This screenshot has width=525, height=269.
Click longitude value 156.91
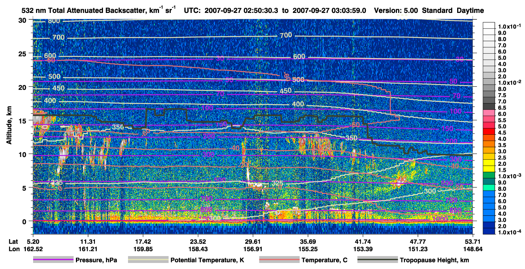click(x=253, y=249)
